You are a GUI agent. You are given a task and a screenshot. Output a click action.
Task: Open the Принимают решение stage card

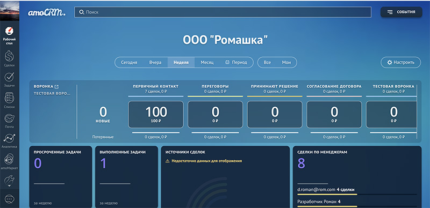[x=275, y=114]
